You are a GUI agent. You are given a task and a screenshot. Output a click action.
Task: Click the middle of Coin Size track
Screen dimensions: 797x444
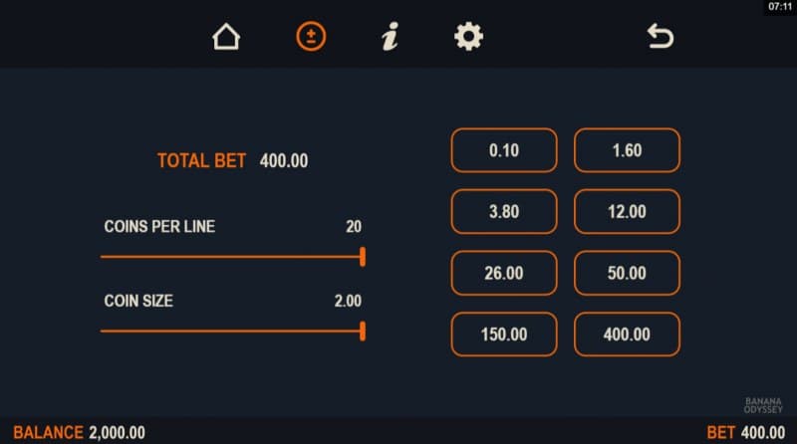click(x=232, y=332)
